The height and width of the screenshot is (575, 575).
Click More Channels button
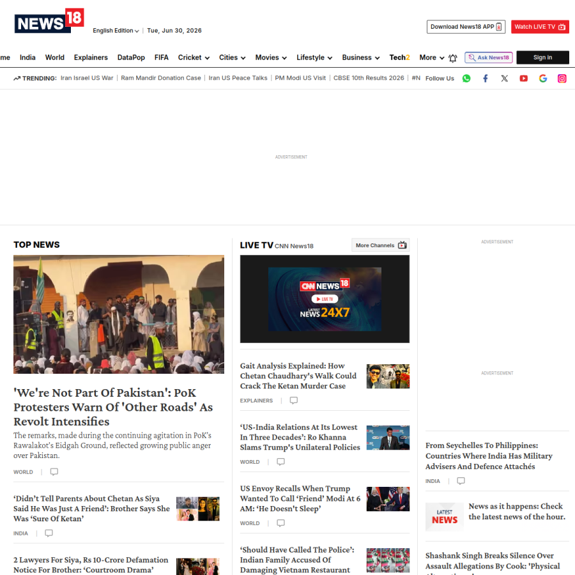pyautogui.click(x=380, y=245)
